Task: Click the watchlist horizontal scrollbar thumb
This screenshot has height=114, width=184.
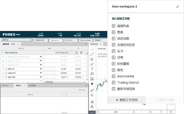Action: click(x=49, y=82)
